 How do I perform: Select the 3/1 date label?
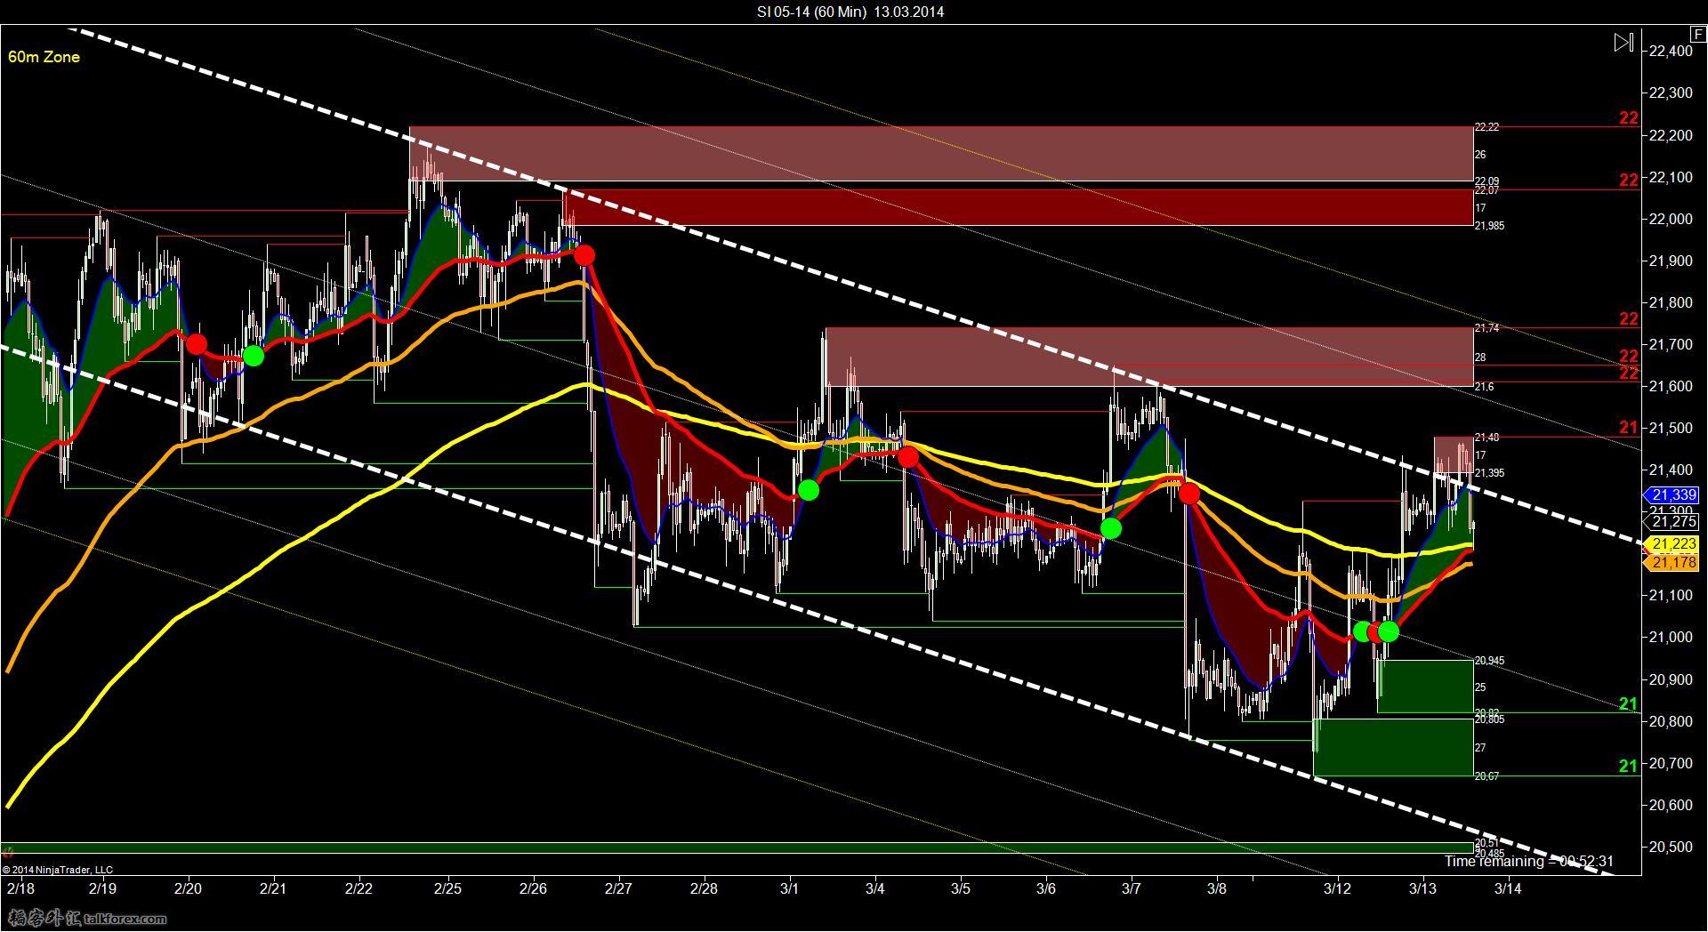789,888
